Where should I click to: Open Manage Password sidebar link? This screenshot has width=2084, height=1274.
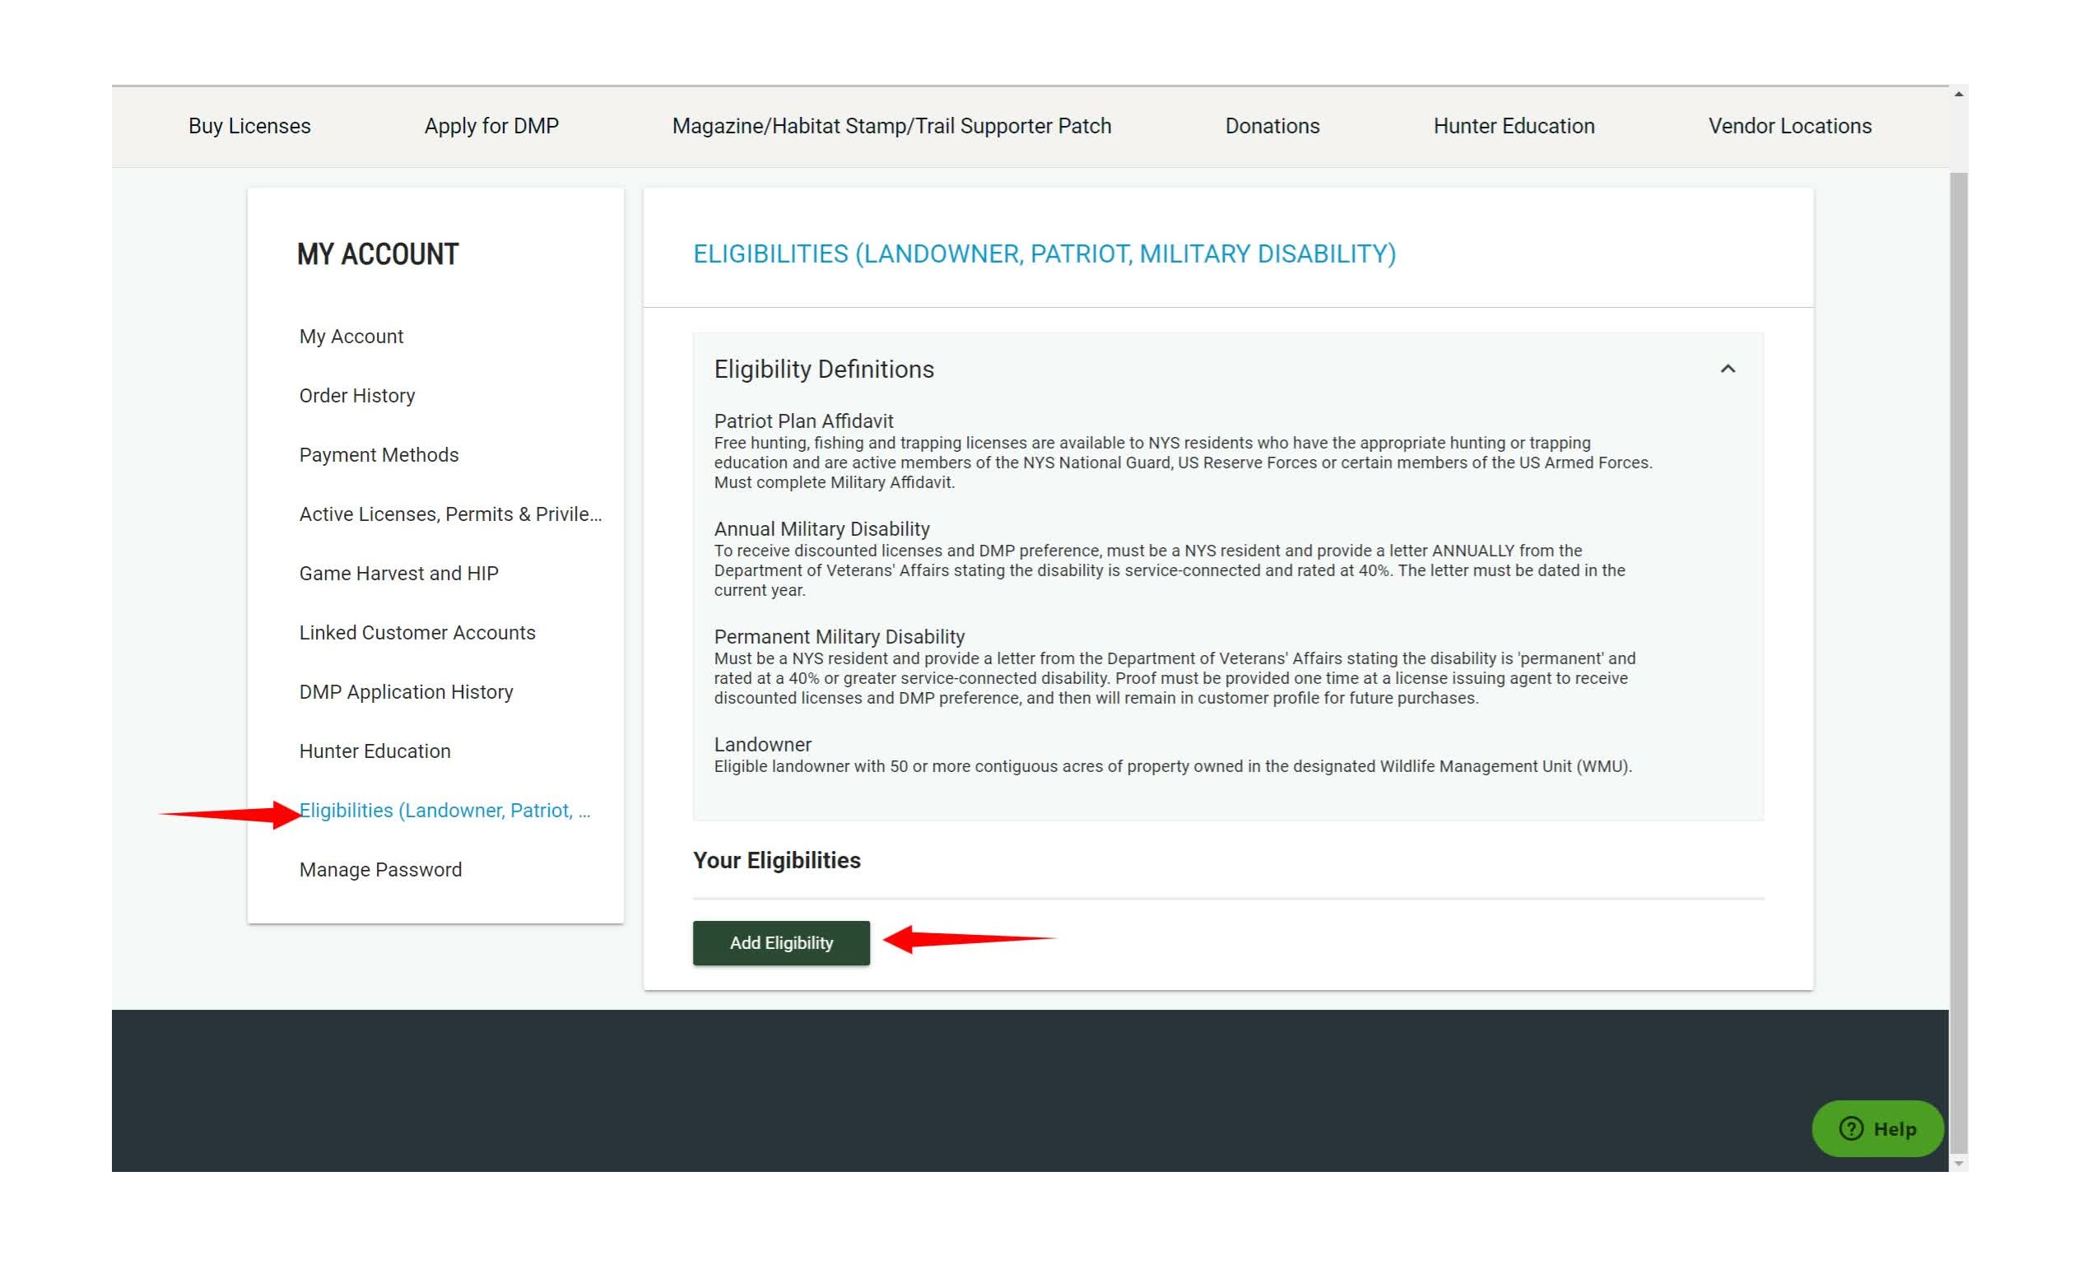pyautogui.click(x=379, y=870)
